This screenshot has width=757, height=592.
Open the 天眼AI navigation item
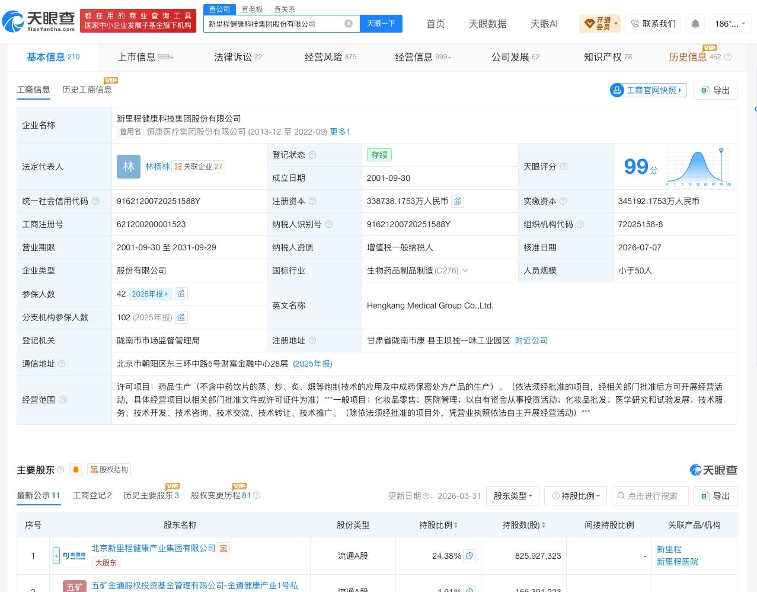[544, 24]
